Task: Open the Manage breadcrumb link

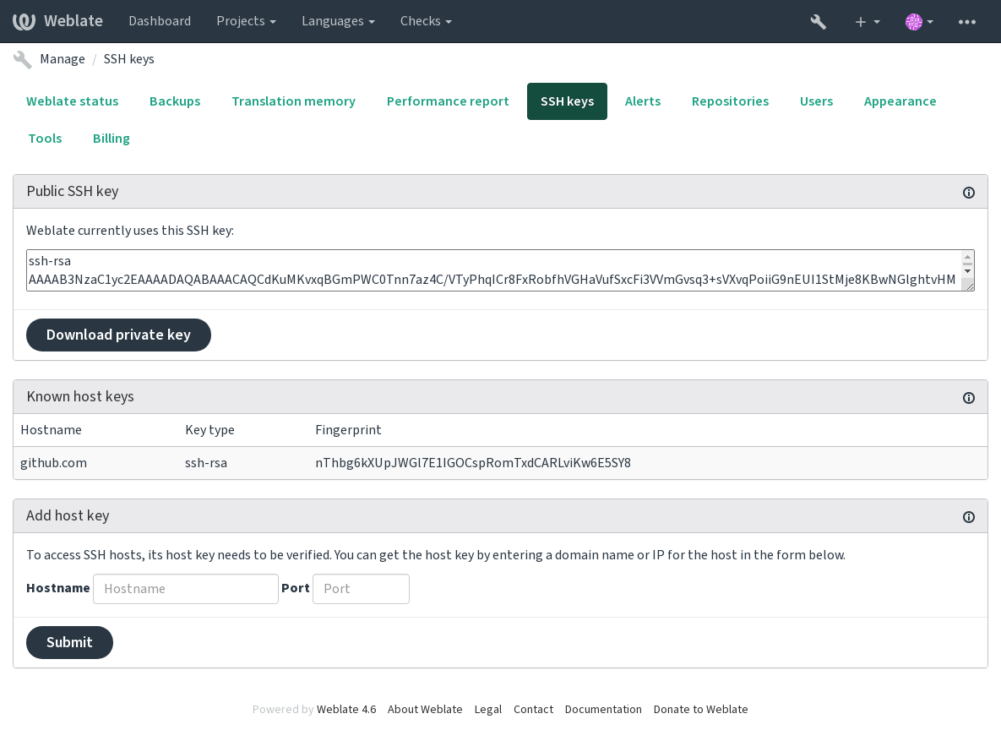Action: (63, 59)
